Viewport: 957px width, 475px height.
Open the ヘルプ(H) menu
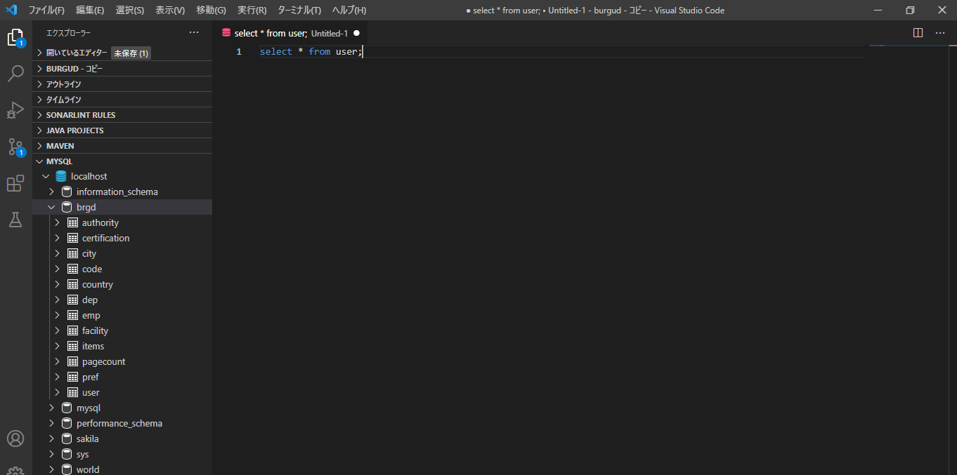(x=349, y=11)
